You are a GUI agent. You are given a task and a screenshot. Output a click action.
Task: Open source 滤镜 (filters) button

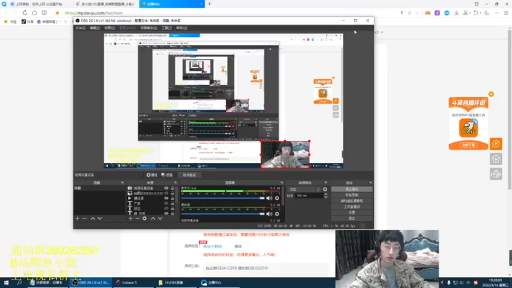167,175
